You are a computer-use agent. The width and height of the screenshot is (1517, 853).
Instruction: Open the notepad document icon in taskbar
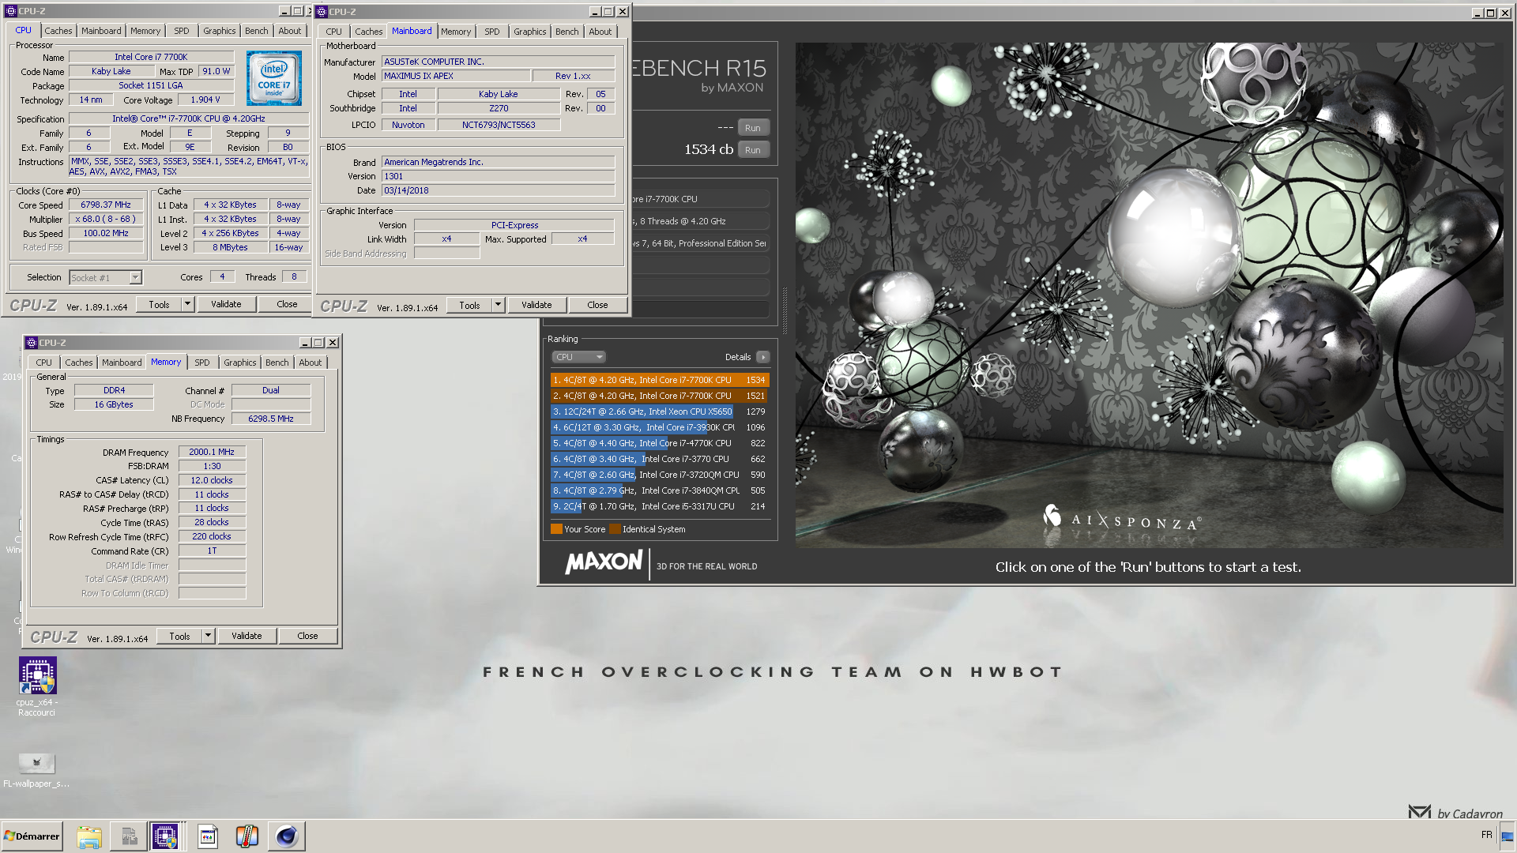tap(208, 836)
